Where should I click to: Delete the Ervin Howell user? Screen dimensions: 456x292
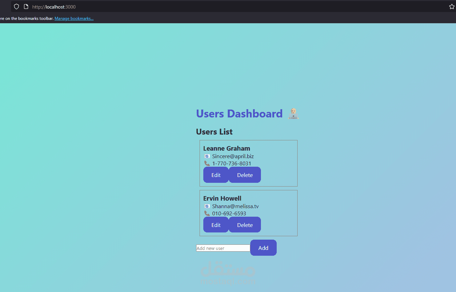point(244,225)
